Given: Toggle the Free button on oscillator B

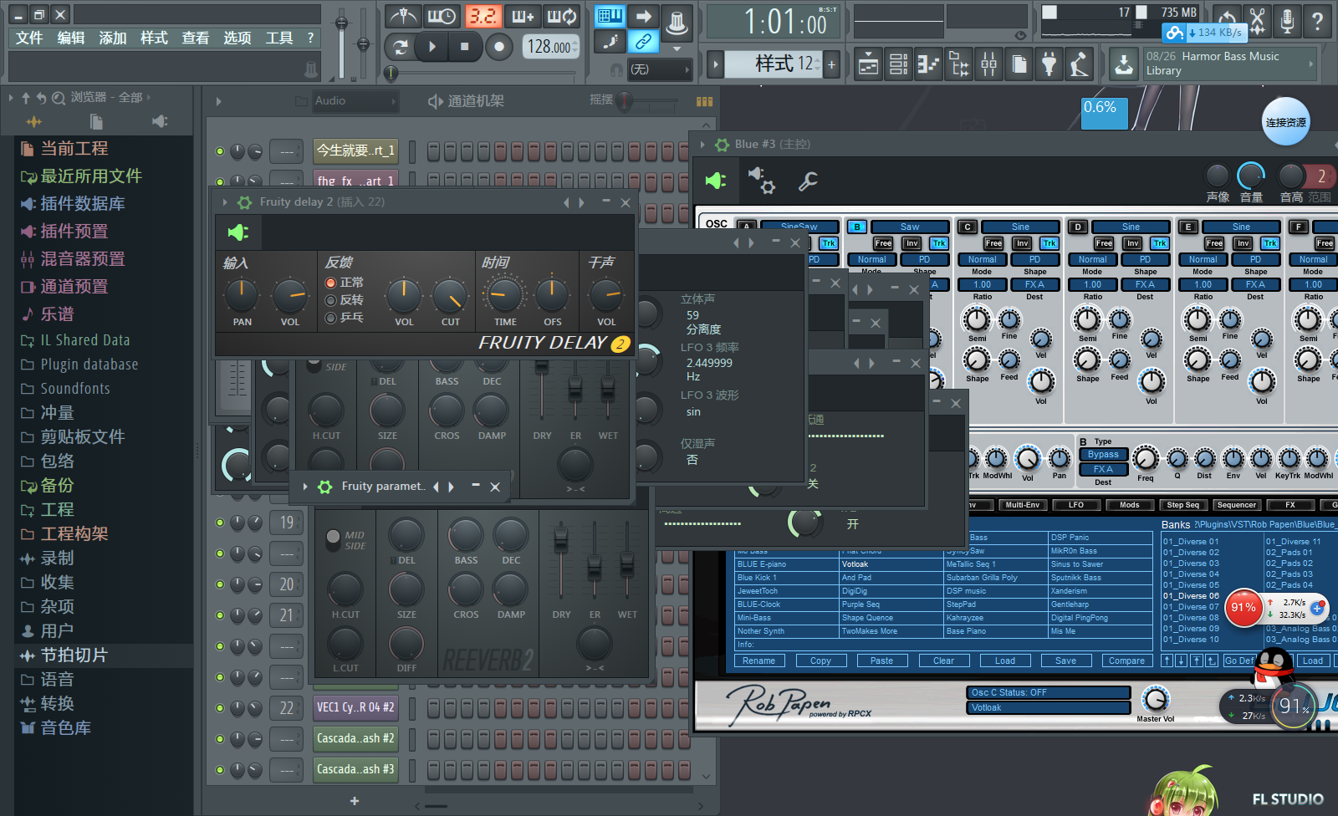Looking at the screenshot, I should [x=883, y=243].
